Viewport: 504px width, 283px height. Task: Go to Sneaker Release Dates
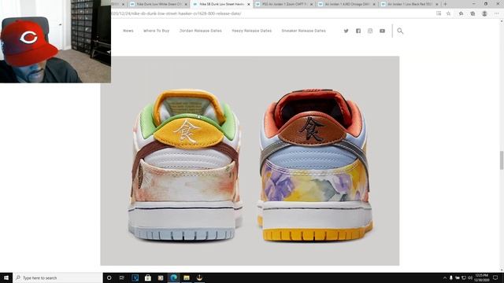point(303,31)
